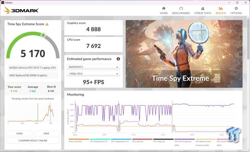
Task: Click the AMD Radeon 890M Graphics field
Action: 33,75
